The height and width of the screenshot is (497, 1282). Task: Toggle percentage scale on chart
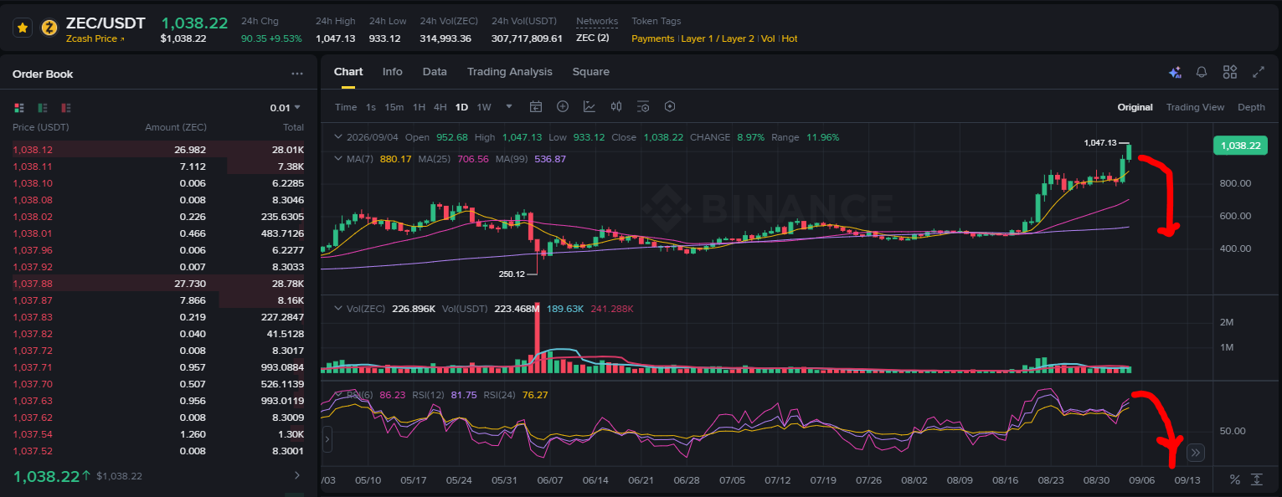coord(1234,479)
